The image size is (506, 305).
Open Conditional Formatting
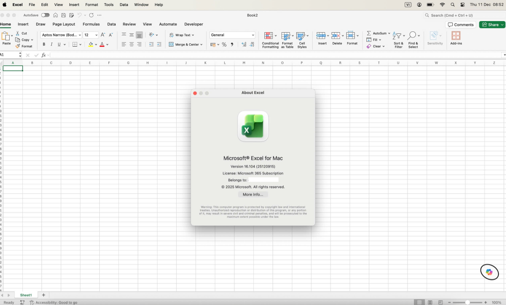point(270,40)
